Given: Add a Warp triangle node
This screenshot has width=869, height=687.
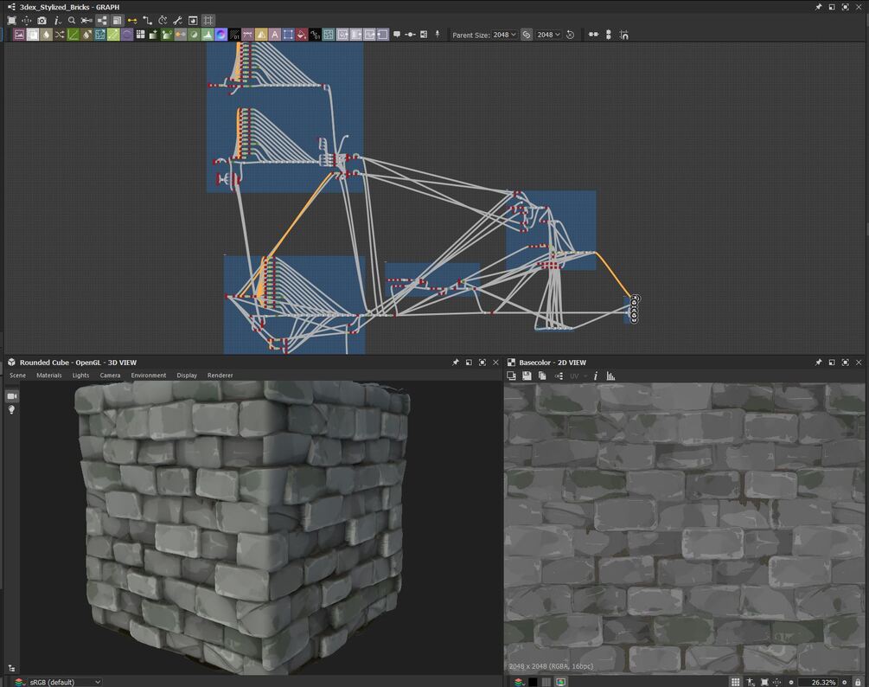Looking at the screenshot, I should [x=261, y=35].
